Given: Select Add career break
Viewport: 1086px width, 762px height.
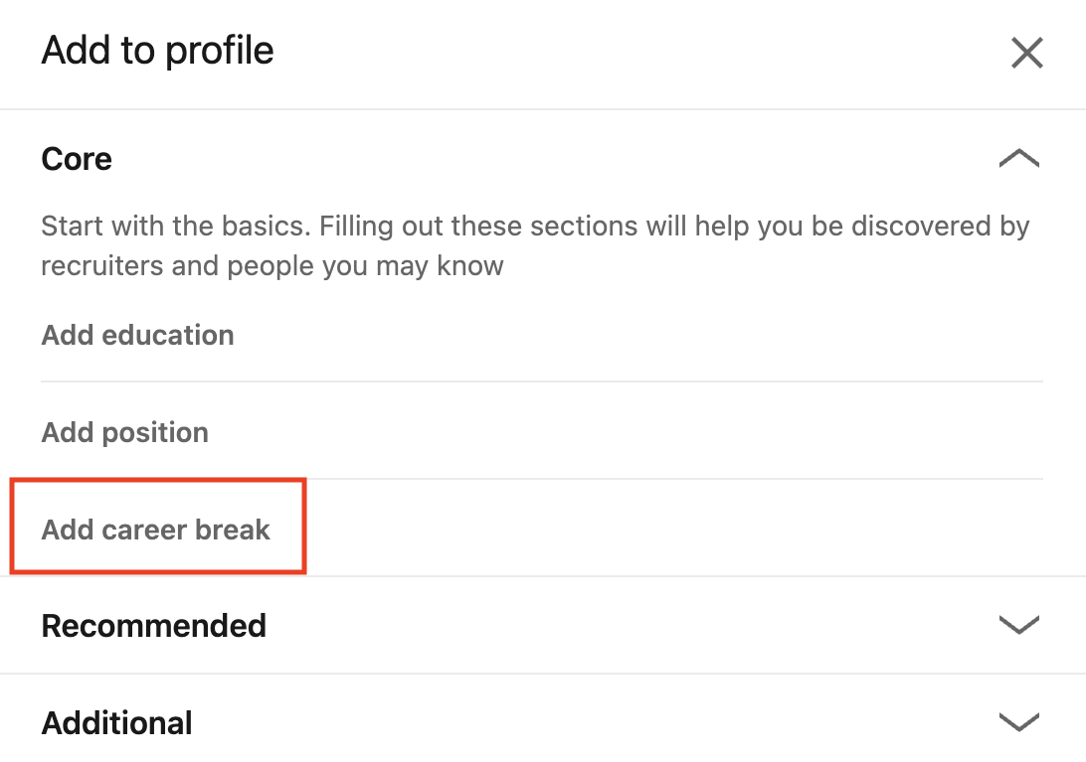Looking at the screenshot, I should click(x=156, y=530).
